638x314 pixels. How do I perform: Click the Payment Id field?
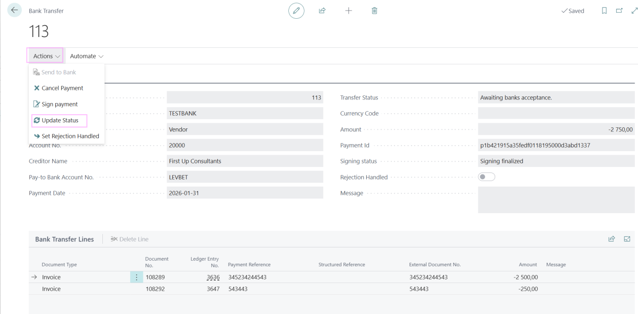[556, 145]
